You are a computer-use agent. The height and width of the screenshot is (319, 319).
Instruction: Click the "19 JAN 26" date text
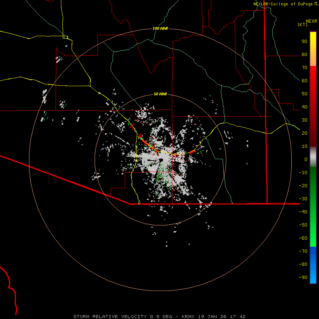click(x=212, y=317)
